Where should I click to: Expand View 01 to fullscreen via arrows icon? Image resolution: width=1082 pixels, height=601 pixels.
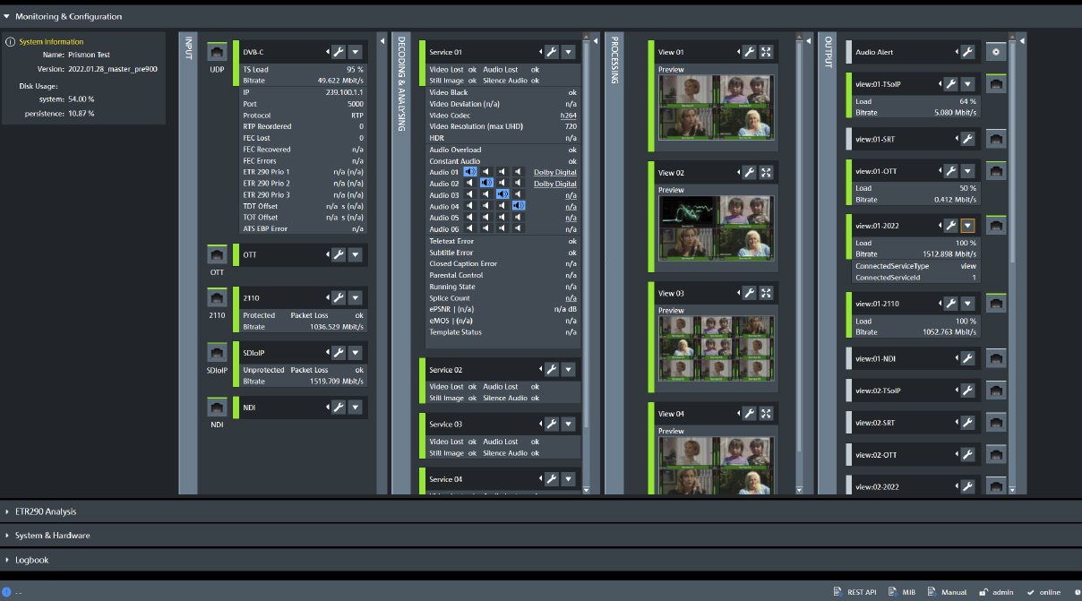(766, 52)
